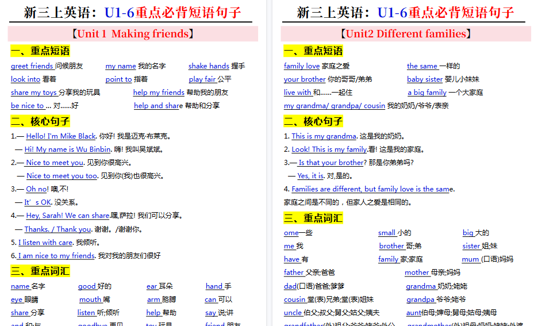The height and width of the screenshot is (326, 534).
Task: Click the vocabulary word 'family'
Action: [388, 259]
